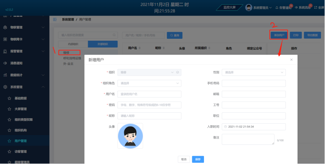Click the star icon beside 大屏管理
Viewport: 325px width, 164px height.
pyautogui.click(x=9, y=109)
